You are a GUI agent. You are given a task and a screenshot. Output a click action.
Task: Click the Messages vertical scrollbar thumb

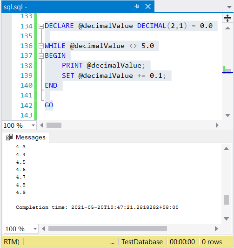[x=226, y=200]
